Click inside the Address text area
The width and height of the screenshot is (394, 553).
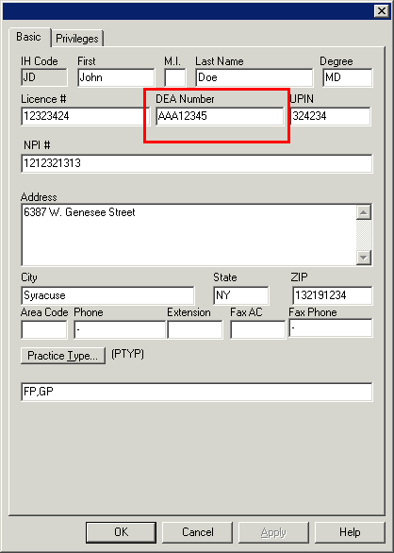pyautogui.click(x=189, y=235)
